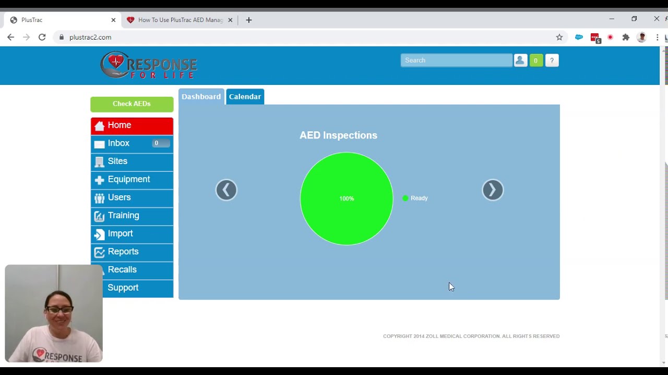Screen dimensions: 668x375
Task: Close the PlusTrac browser tab
Action: pos(113,20)
